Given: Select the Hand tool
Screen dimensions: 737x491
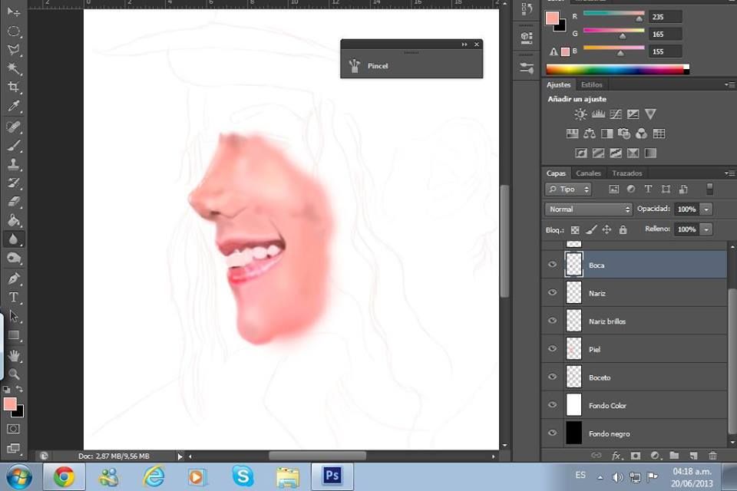Looking at the screenshot, I should (14, 356).
